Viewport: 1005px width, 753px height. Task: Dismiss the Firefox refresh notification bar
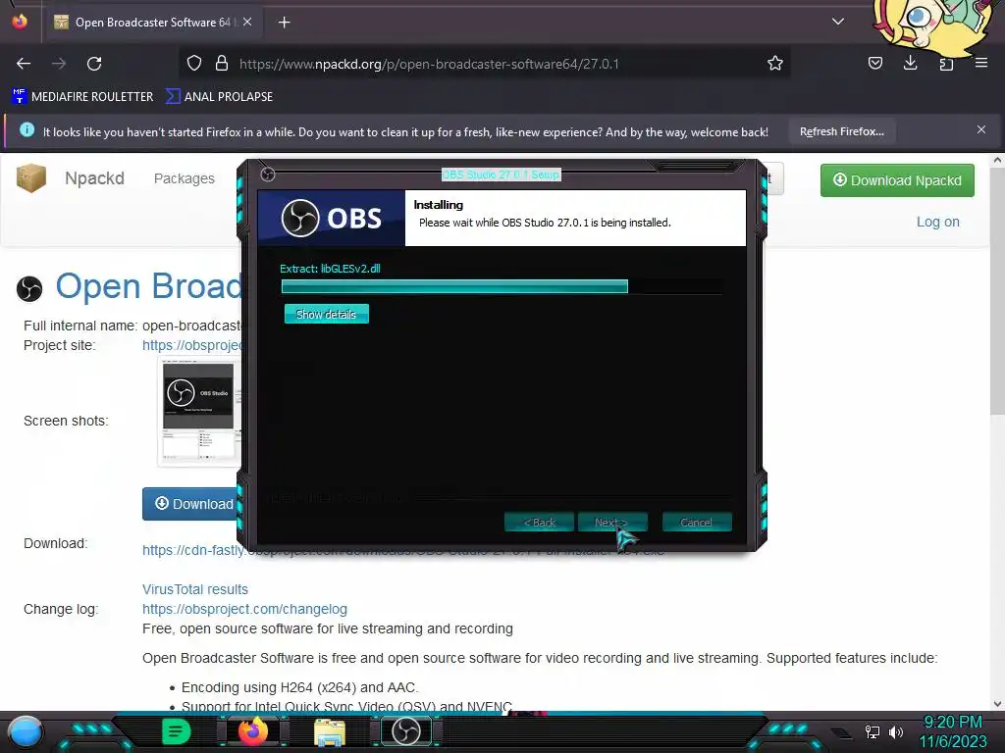point(981,130)
